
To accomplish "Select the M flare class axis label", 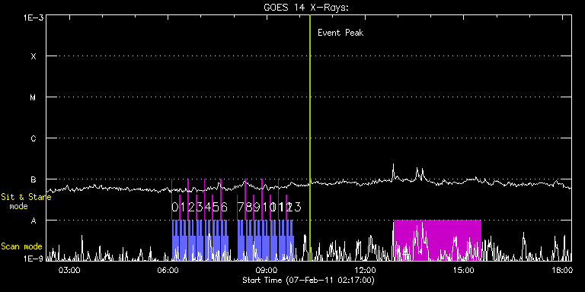I will pyautogui.click(x=34, y=97).
